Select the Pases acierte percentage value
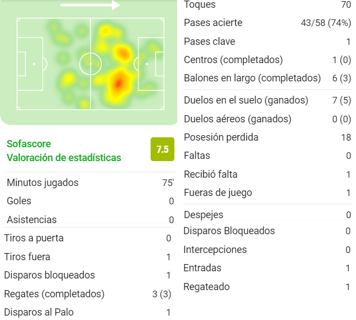This screenshot has height=320, width=356. coord(326,23)
